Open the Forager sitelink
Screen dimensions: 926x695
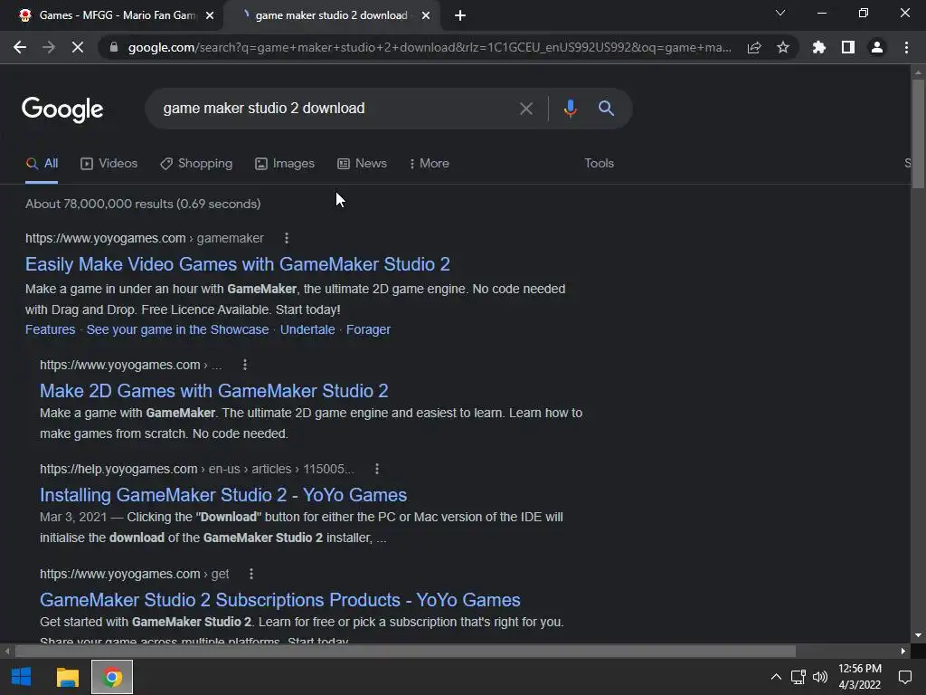pos(368,329)
